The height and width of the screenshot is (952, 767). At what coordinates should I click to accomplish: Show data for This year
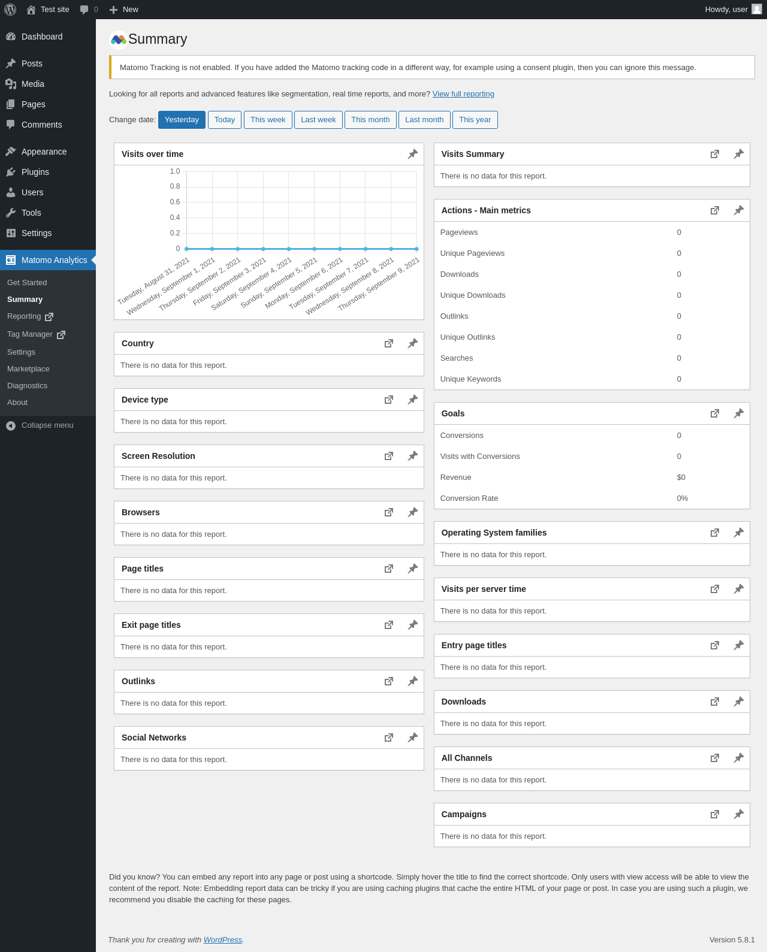coord(475,120)
